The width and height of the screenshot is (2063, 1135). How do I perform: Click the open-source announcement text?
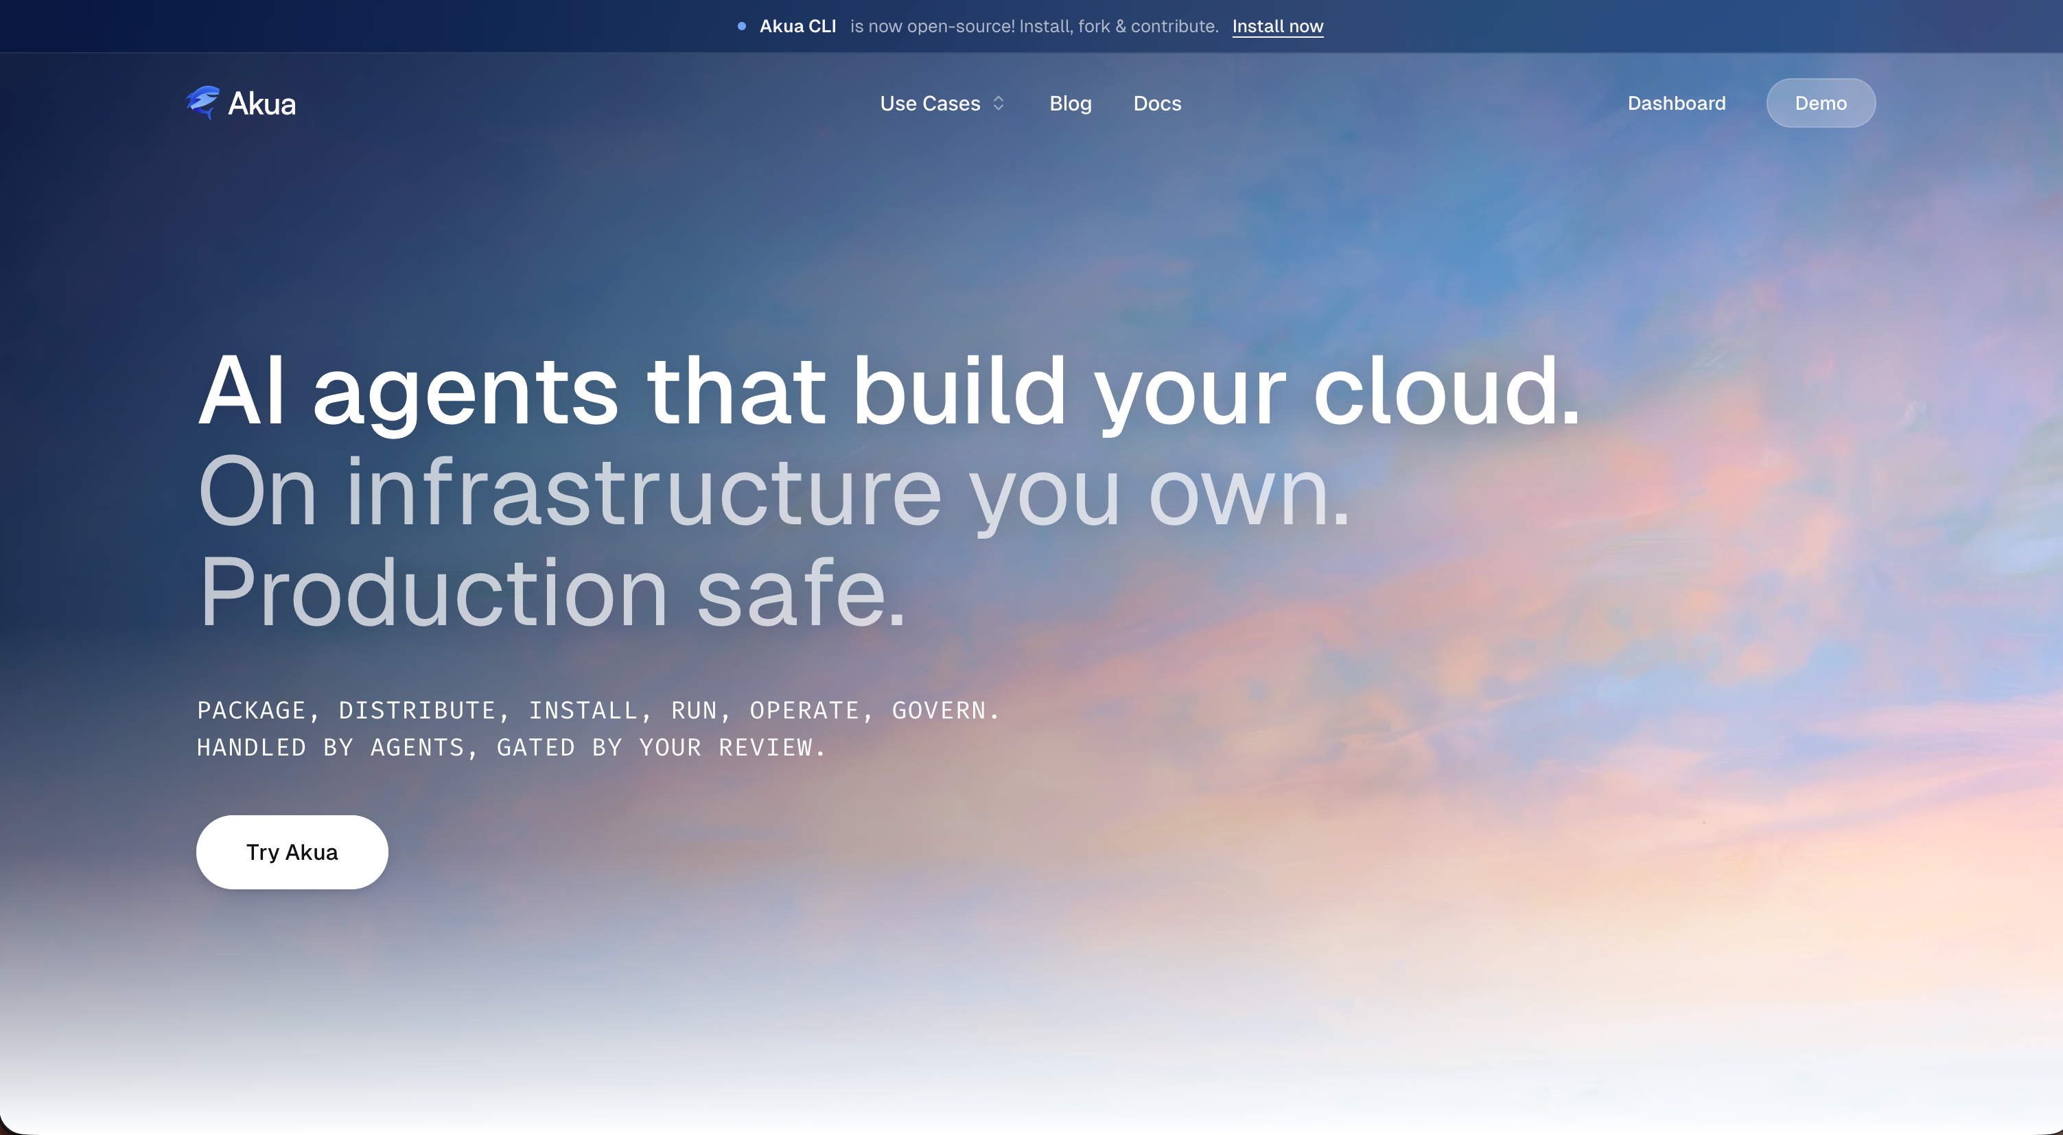pos(1034,27)
